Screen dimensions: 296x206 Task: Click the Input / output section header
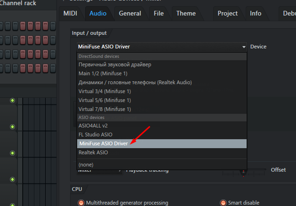(x=89, y=33)
